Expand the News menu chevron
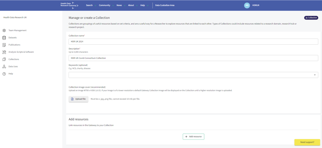Screen dimensions: 322x148 [x=125, y=6]
